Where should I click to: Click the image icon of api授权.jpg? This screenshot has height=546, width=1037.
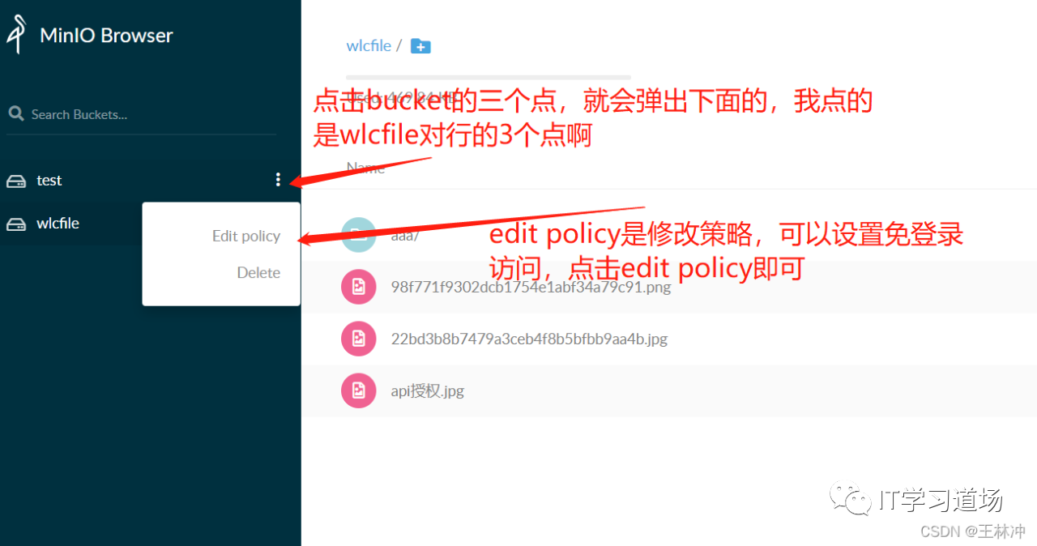point(359,390)
